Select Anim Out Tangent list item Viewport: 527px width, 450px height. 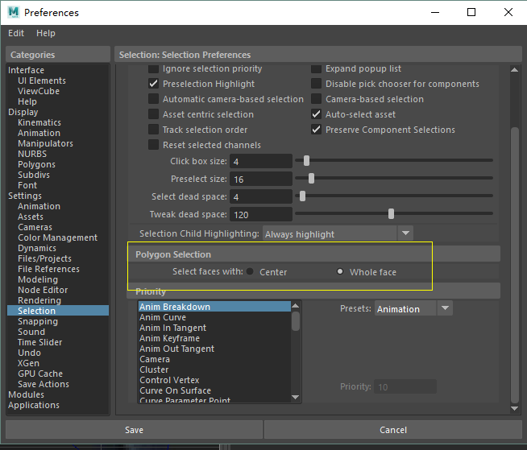[214, 349]
